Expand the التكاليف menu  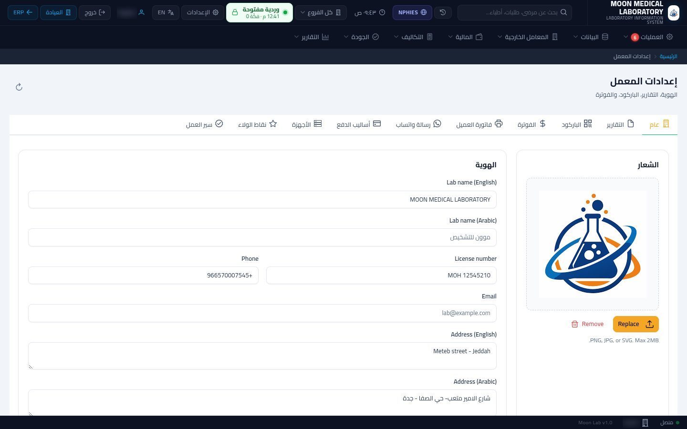[x=413, y=37]
